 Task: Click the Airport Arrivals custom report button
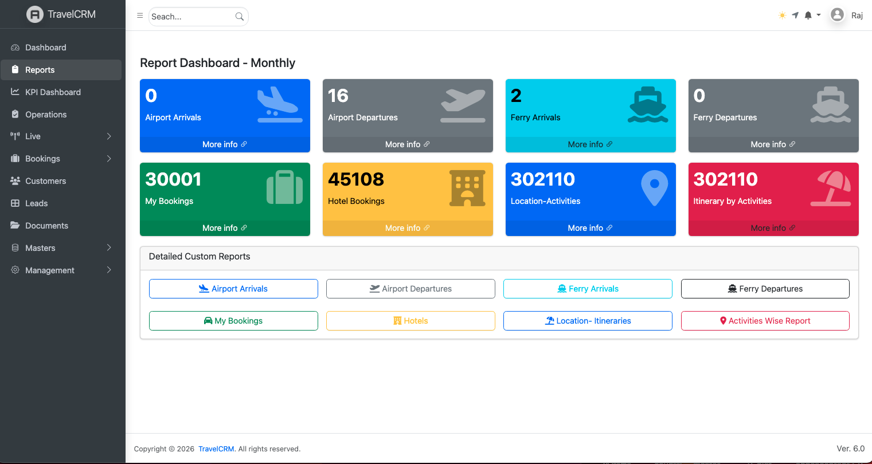click(x=233, y=289)
